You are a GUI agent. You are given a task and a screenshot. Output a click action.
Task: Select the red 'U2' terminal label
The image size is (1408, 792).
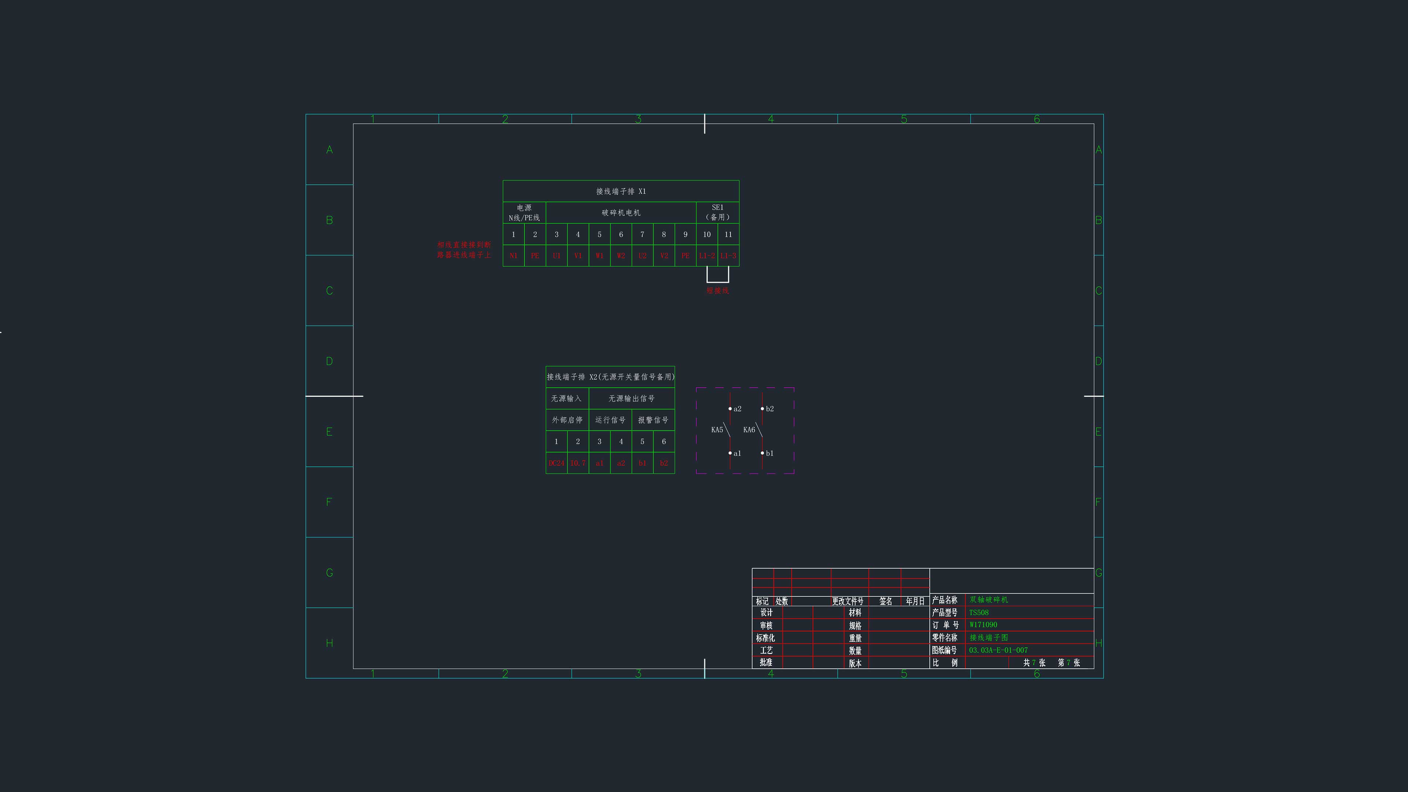pos(642,256)
